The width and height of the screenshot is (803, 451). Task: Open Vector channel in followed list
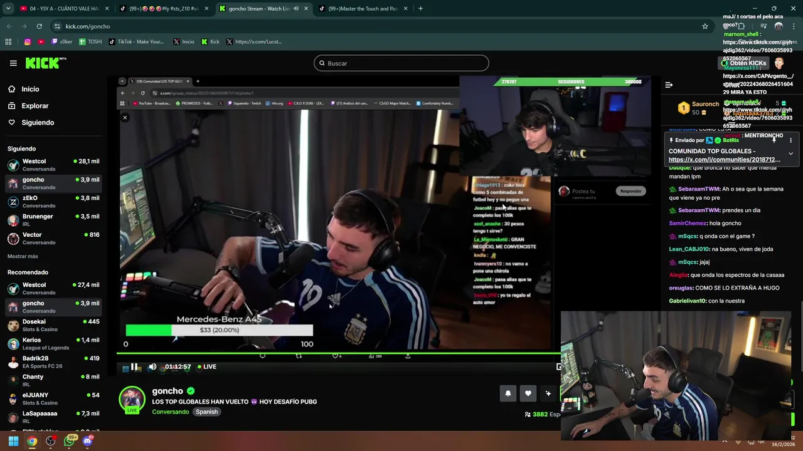[53, 239]
